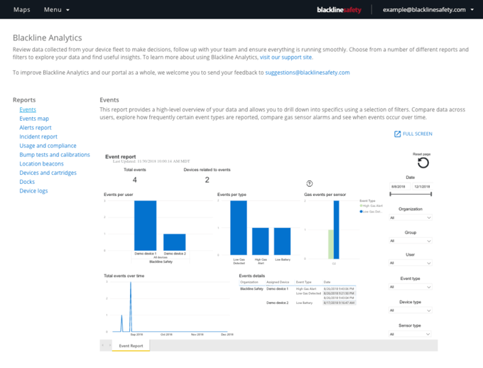Open the Menu dropdown in top bar
The width and height of the screenshot is (483, 368).
click(57, 10)
